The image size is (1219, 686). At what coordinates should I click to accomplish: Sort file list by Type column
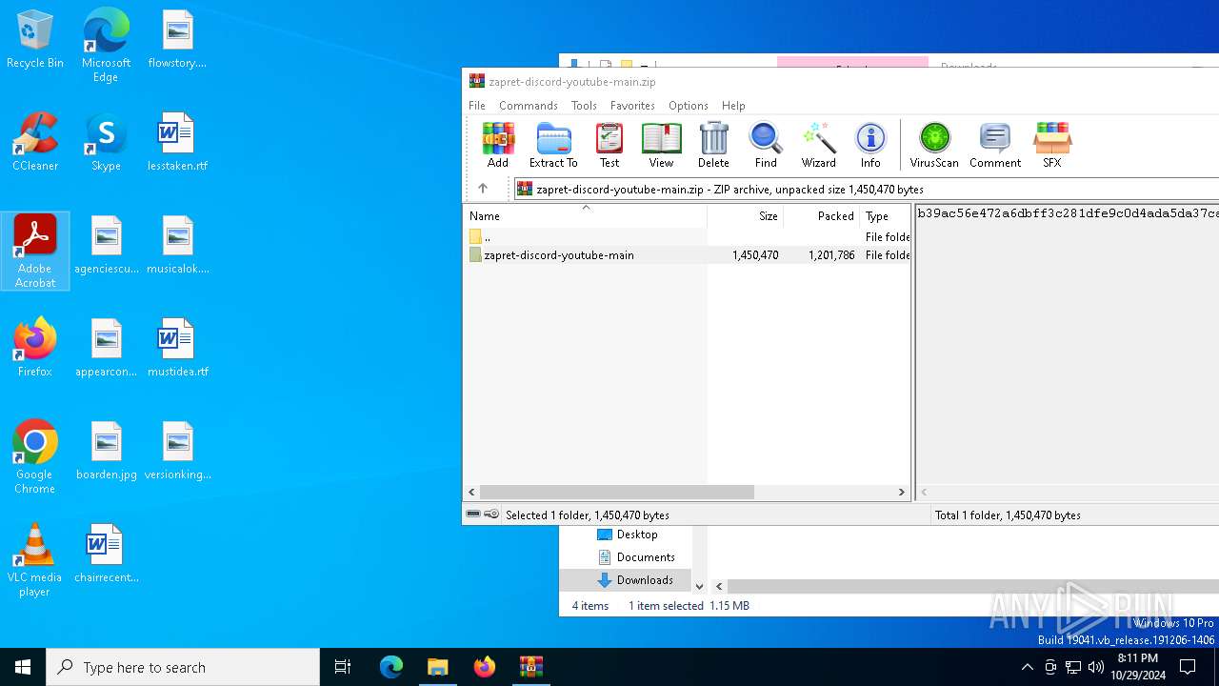[885, 216]
